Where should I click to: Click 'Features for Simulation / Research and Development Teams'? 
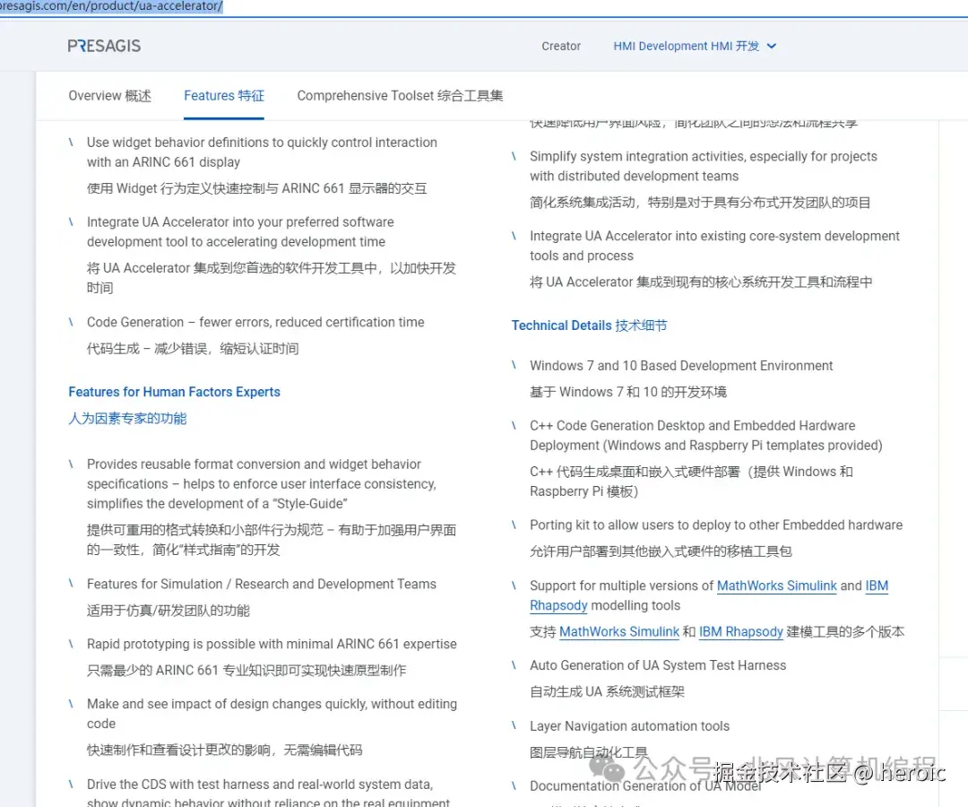[261, 584]
